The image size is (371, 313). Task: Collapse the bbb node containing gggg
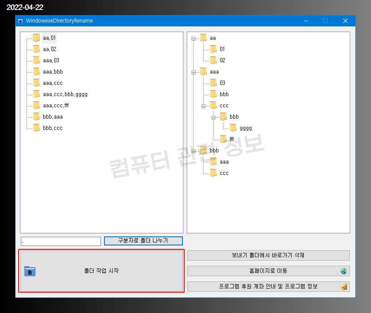(213, 117)
